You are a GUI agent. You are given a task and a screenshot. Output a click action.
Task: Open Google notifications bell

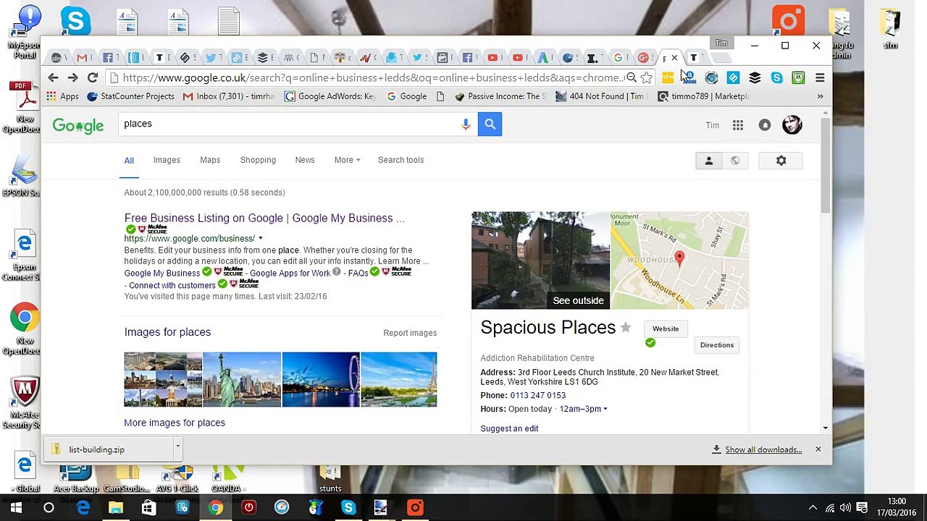click(x=765, y=125)
